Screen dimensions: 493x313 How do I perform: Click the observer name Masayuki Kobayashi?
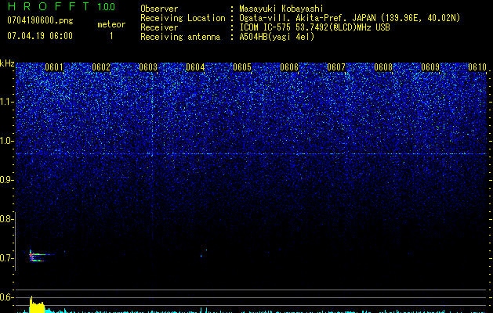[281, 9]
